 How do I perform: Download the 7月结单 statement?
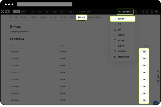point(144,72)
